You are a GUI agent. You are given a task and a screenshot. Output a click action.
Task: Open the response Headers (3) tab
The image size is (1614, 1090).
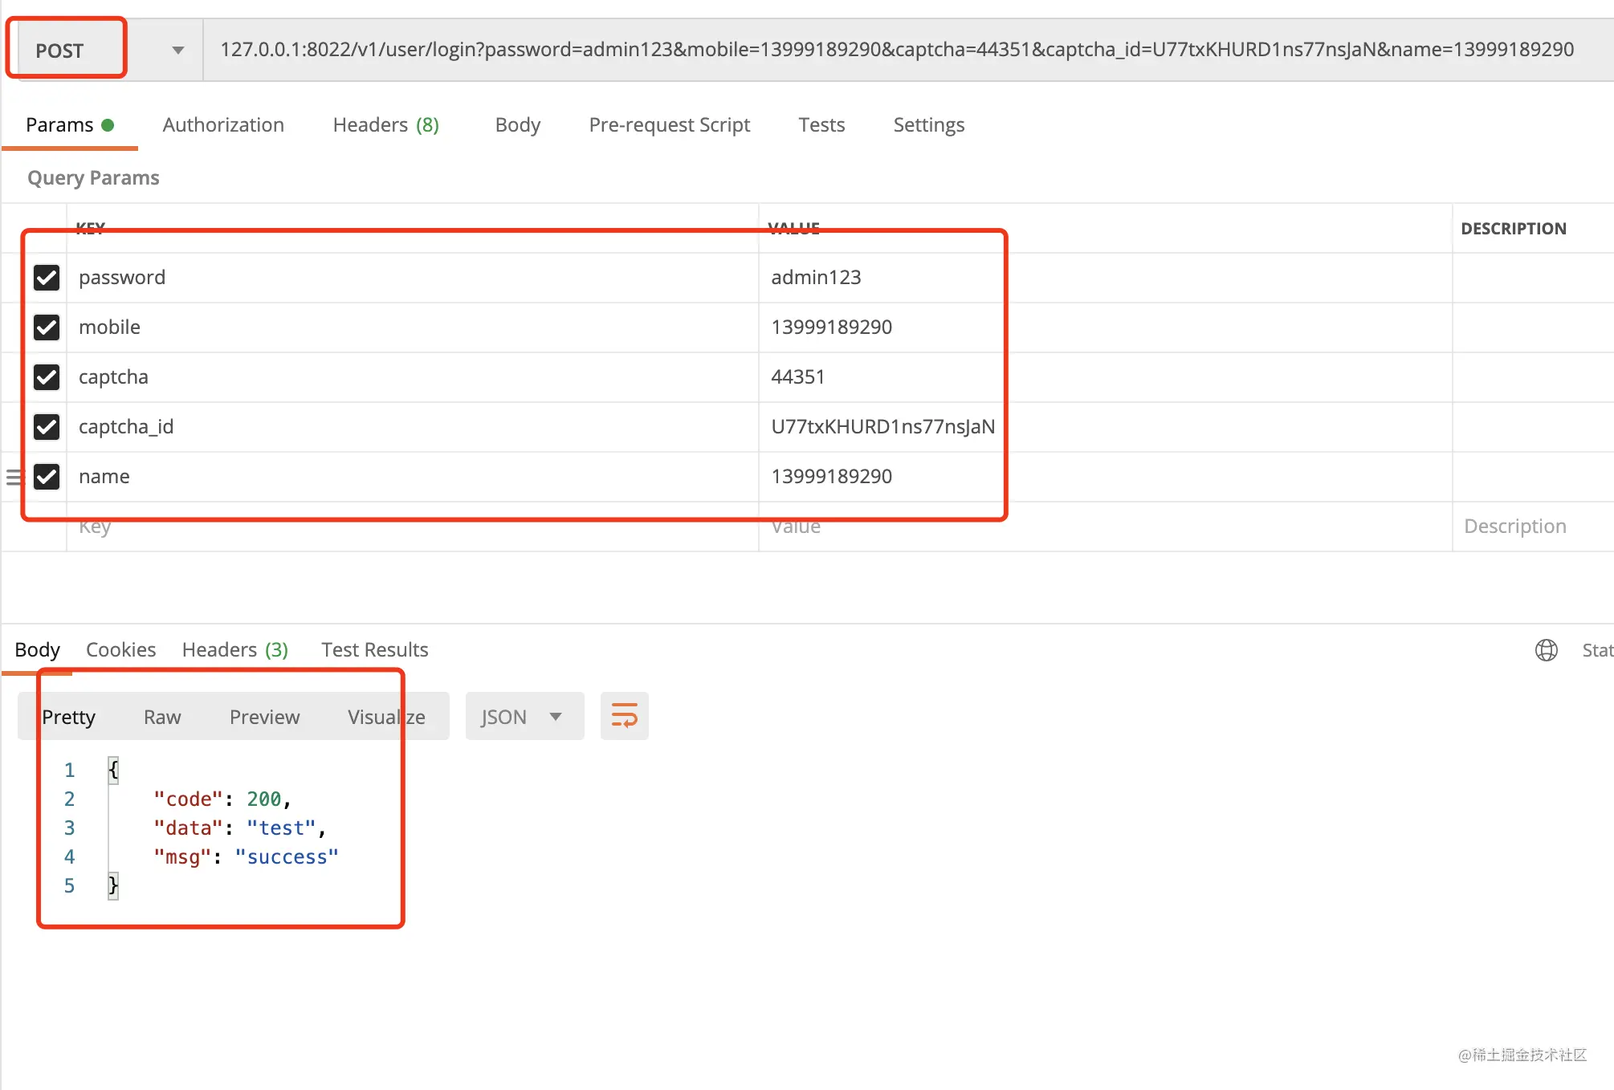[234, 649]
